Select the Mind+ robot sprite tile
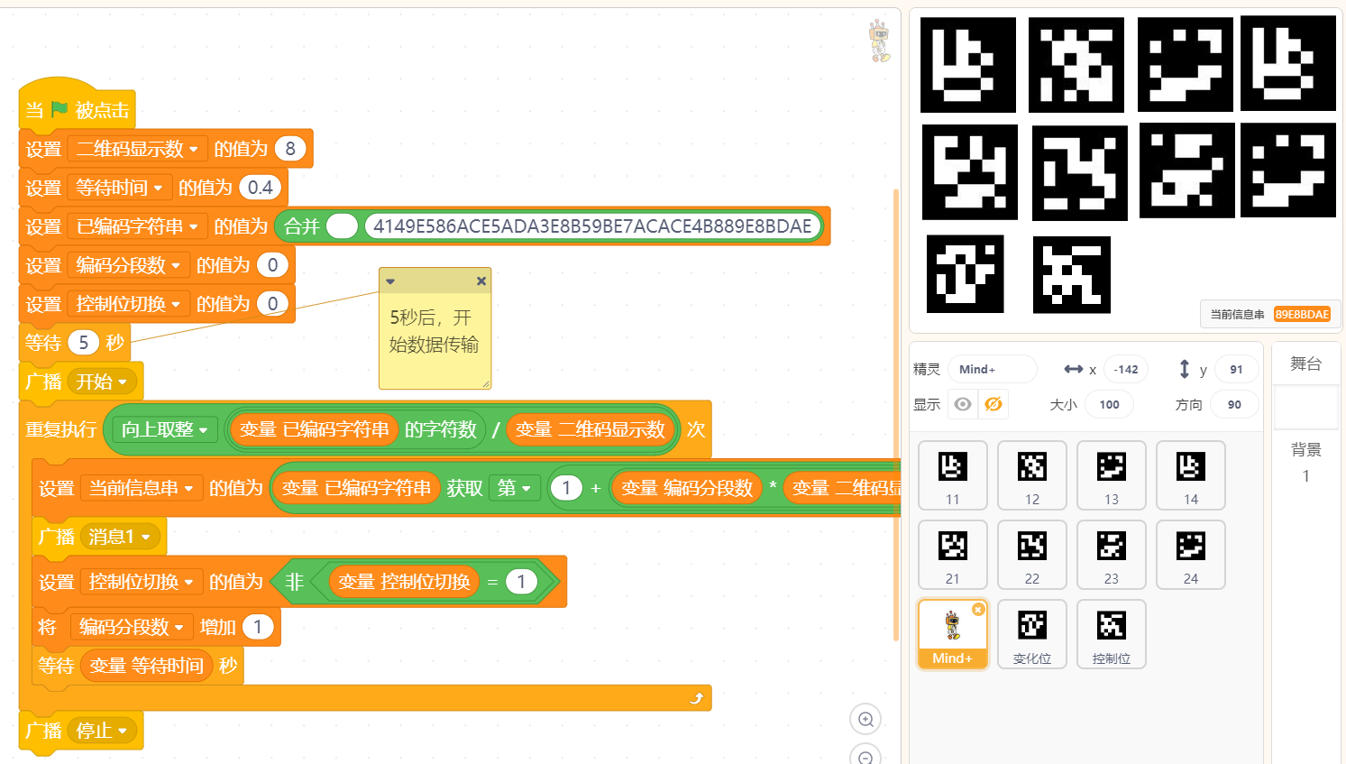Image resolution: width=1346 pixels, height=764 pixels. (x=953, y=634)
